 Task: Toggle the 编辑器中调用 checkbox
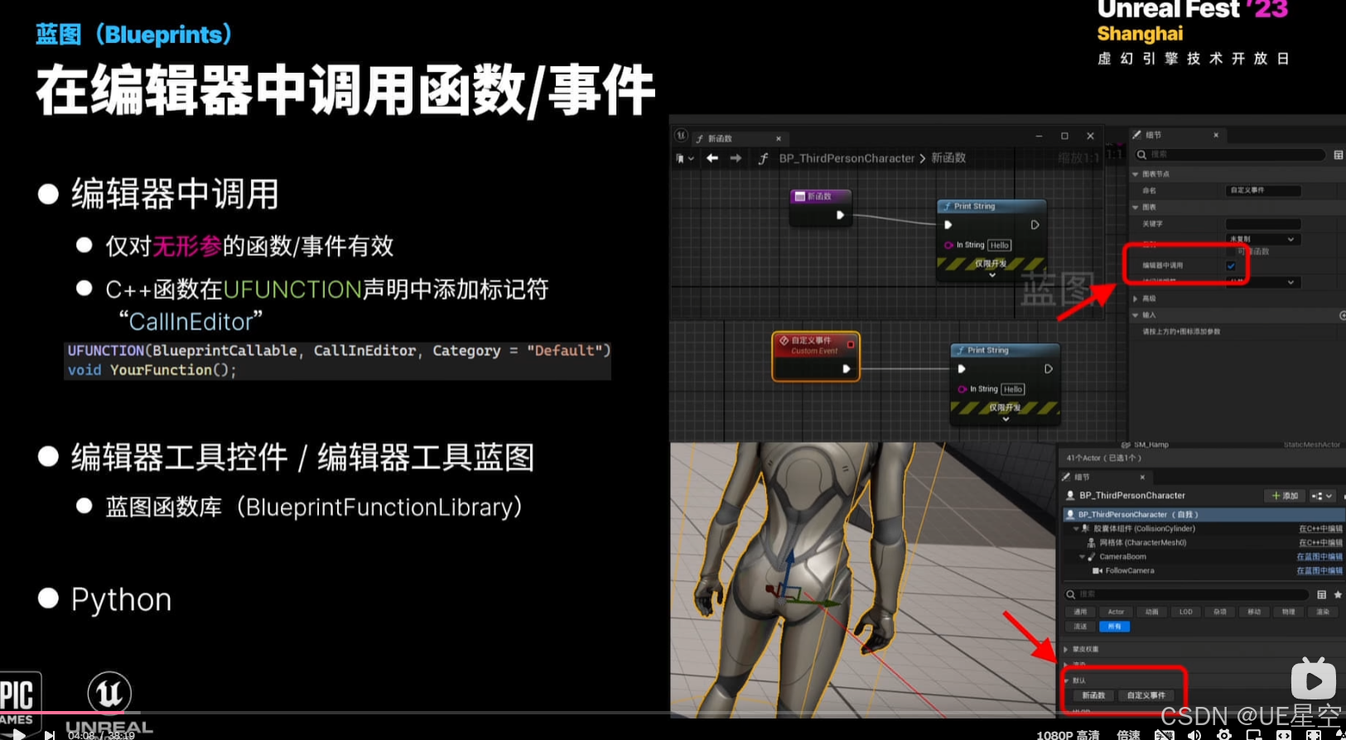[x=1231, y=266]
